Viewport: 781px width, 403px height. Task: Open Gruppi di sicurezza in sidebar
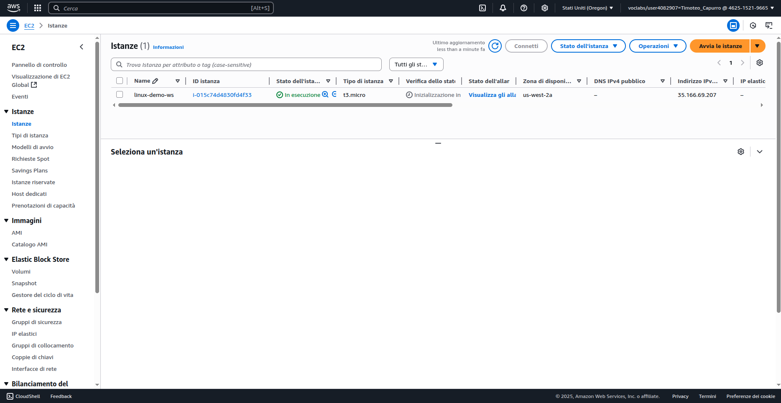(37, 322)
